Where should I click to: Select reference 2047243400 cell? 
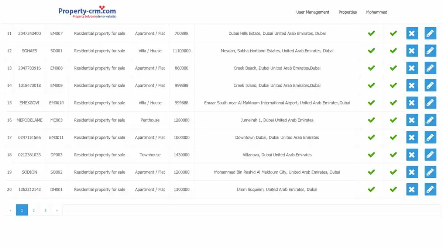[30, 34]
